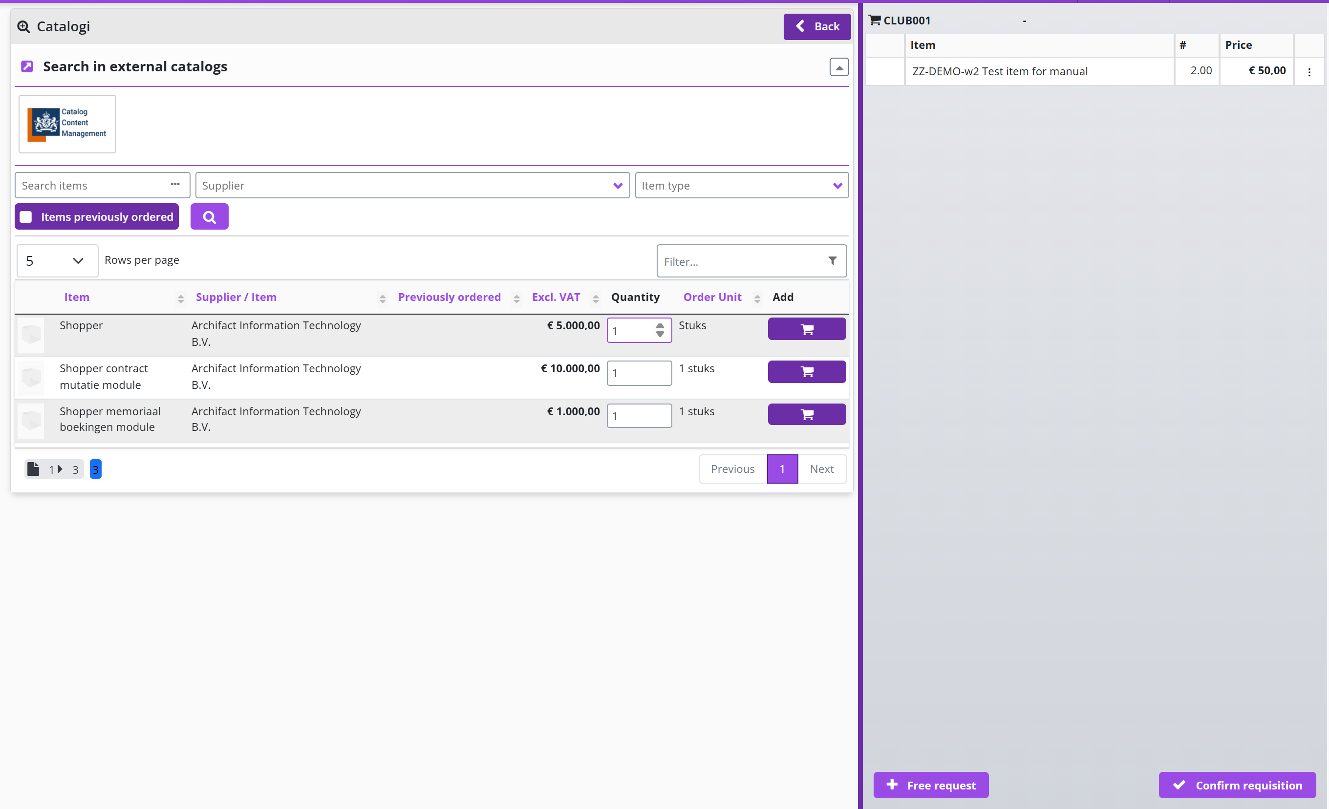Open the Search items ellipsis options
Viewport: 1329px width, 809px height.
(175, 185)
